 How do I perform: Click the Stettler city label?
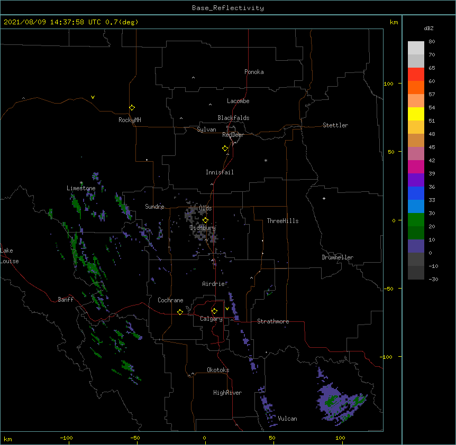pos(335,125)
